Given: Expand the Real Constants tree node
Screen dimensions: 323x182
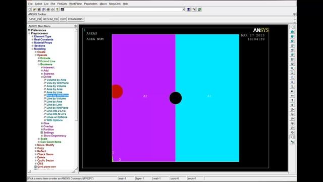Looking at the screenshot, I should (32, 39).
